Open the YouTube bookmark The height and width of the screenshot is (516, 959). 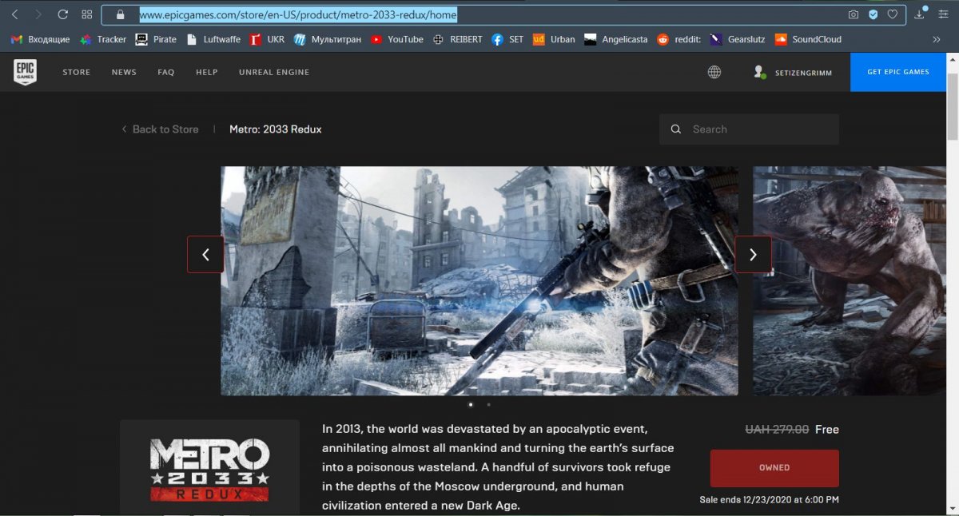[397, 39]
